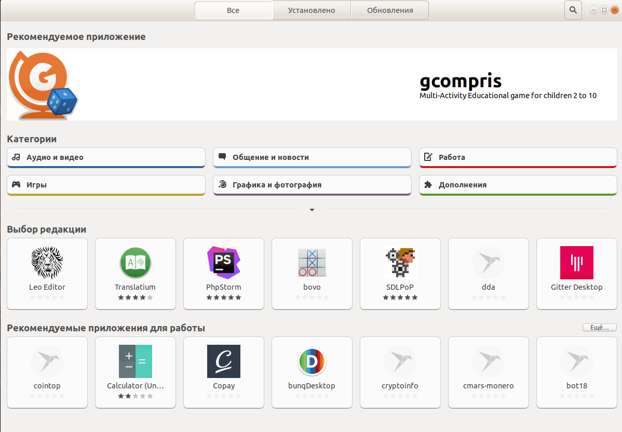The height and width of the screenshot is (432, 622).
Task: Open the Leo Editor lion icon
Action: tap(47, 263)
